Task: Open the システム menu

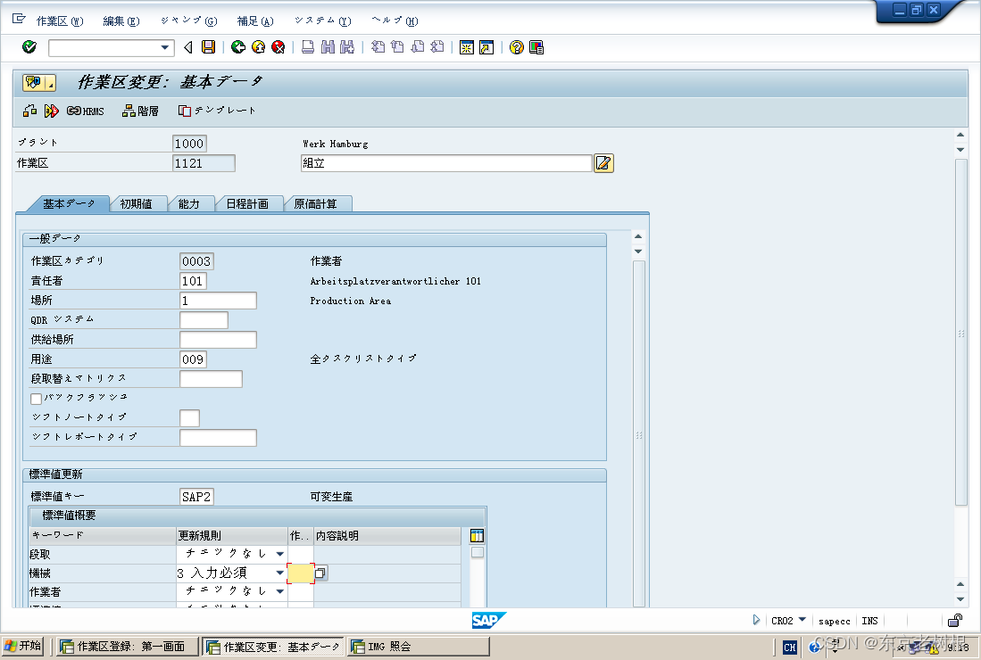Action: tap(321, 20)
